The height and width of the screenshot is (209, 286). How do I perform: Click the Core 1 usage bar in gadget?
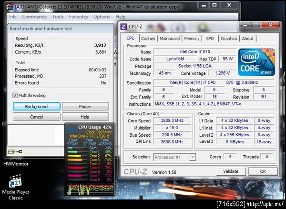click(x=77, y=152)
